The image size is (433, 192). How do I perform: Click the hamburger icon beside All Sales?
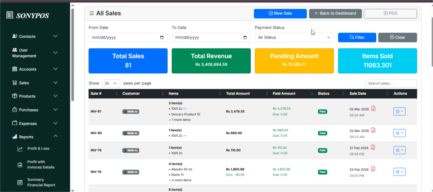pos(91,14)
